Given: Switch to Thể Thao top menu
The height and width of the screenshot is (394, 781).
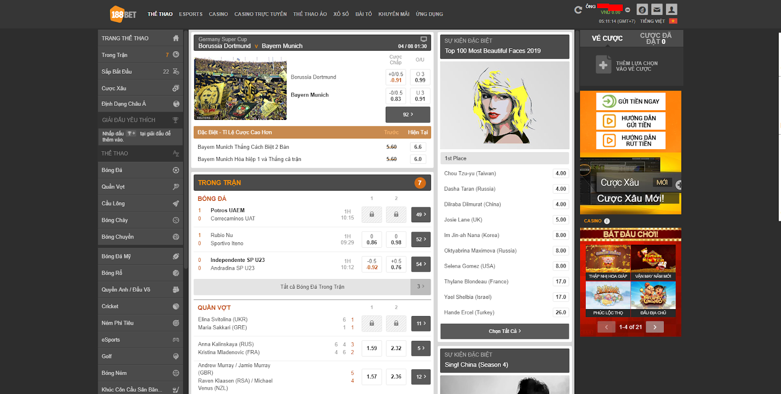Looking at the screenshot, I should tap(160, 14).
